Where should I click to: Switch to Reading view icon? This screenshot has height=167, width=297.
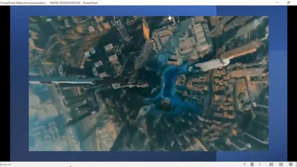click(x=291, y=164)
